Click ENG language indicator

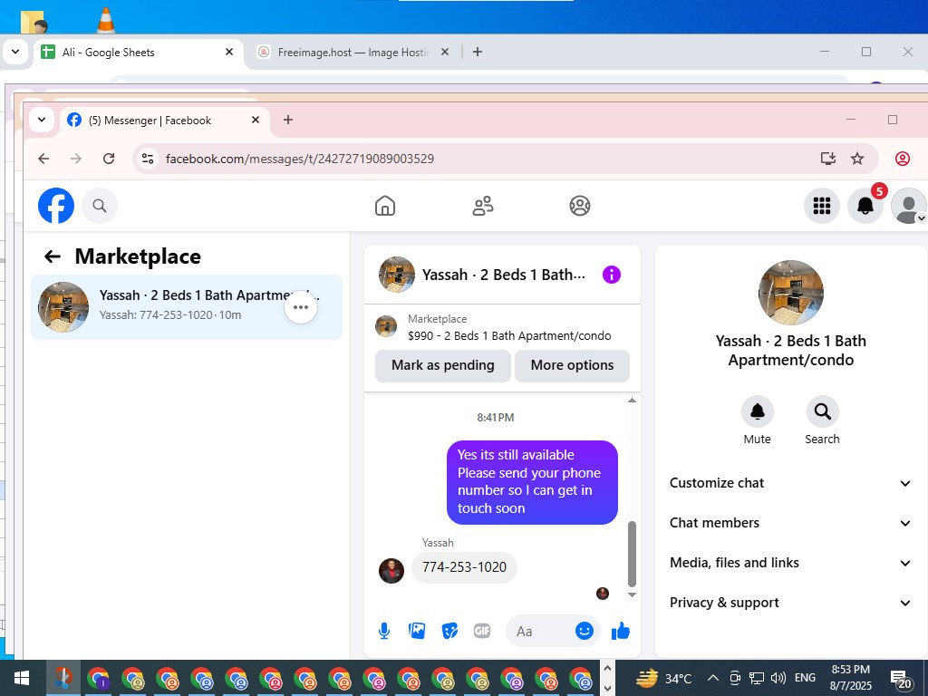[x=805, y=678]
